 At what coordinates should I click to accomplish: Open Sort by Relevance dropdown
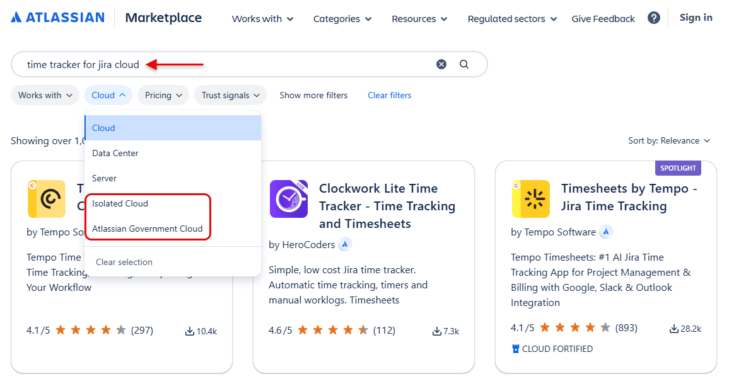[669, 140]
